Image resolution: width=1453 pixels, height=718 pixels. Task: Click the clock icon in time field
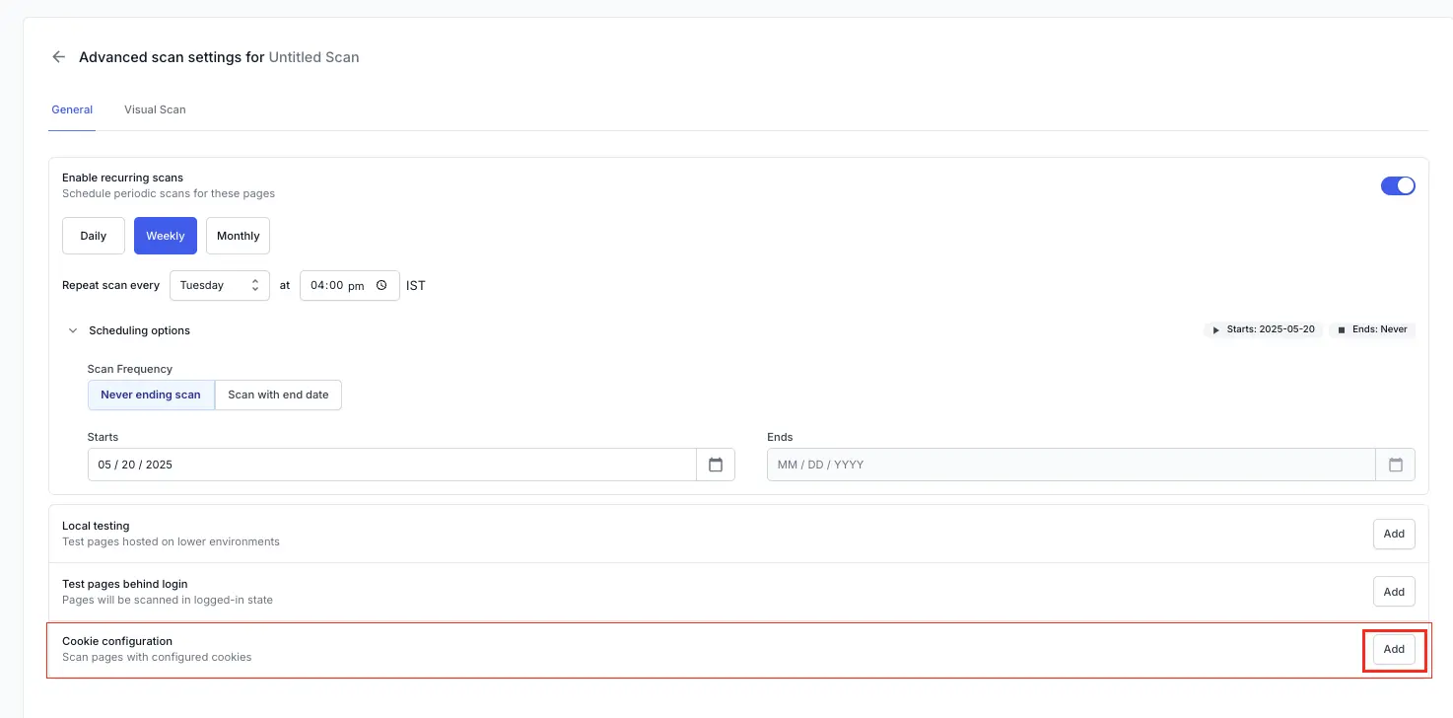point(381,285)
